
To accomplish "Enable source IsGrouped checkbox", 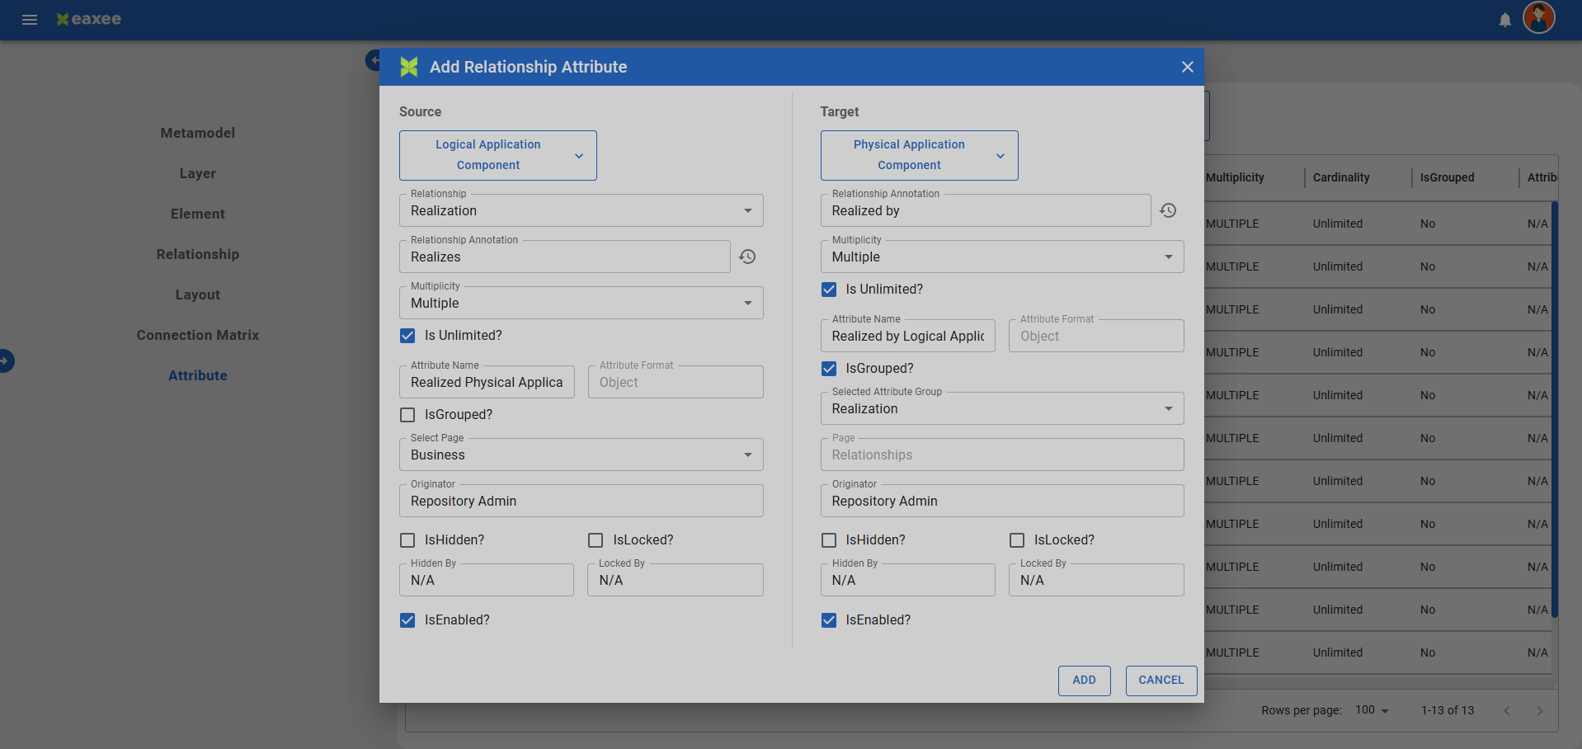I will (x=407, y=415).
